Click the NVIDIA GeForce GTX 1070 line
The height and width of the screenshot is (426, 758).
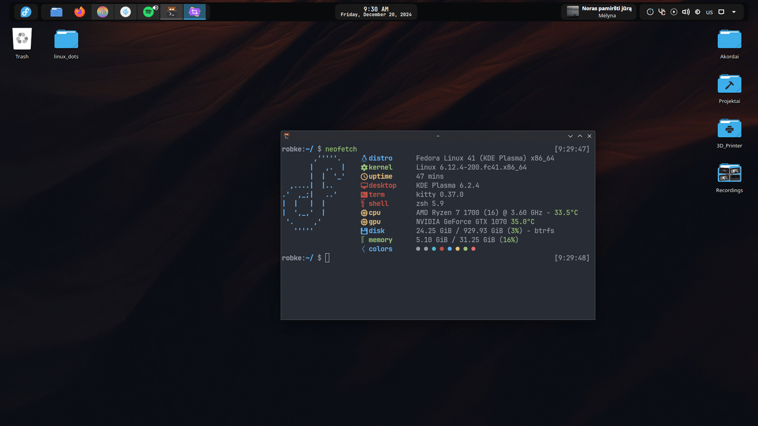tap(476, 222)
